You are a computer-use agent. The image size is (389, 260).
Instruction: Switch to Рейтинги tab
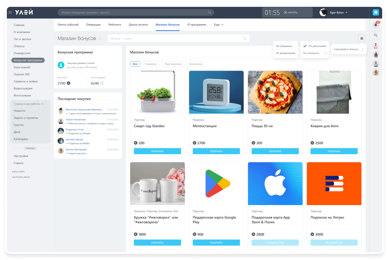115,25
